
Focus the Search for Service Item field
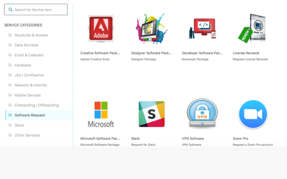39,9
